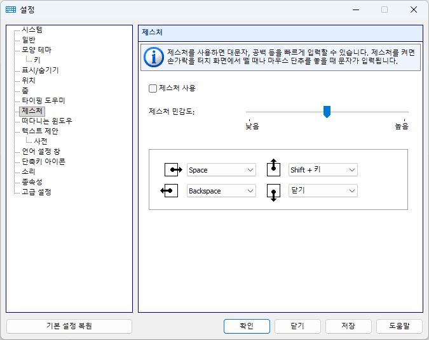Open 소리 settings

point(29,171)
